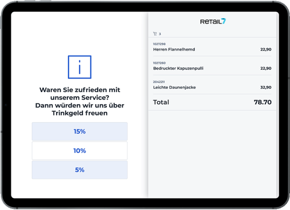
Task: Click the stylized 7 in logo
Action: point(224,21)
